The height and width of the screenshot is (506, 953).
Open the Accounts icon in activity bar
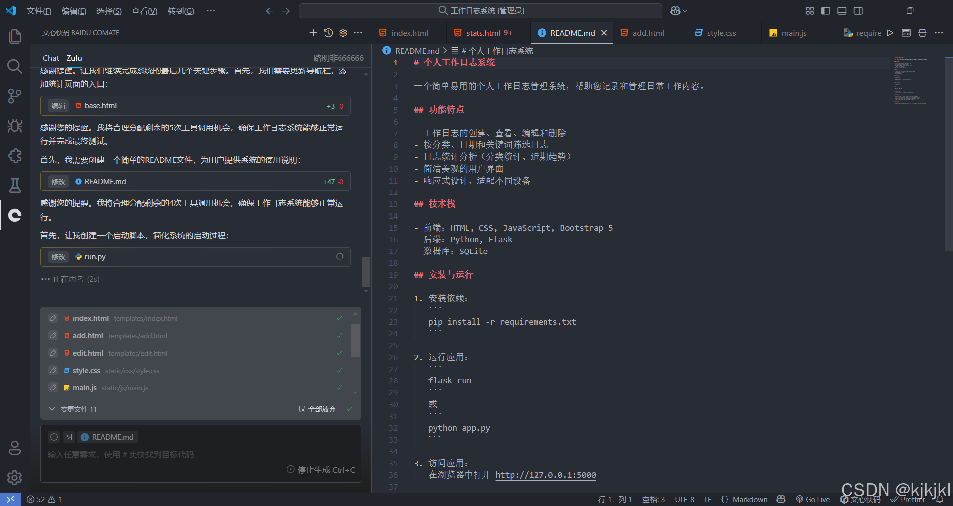coord(15,448)
